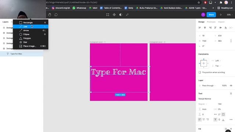Switch to the Design tab
The height and width of the screenshot is (132, 235).
coord(201,22)
